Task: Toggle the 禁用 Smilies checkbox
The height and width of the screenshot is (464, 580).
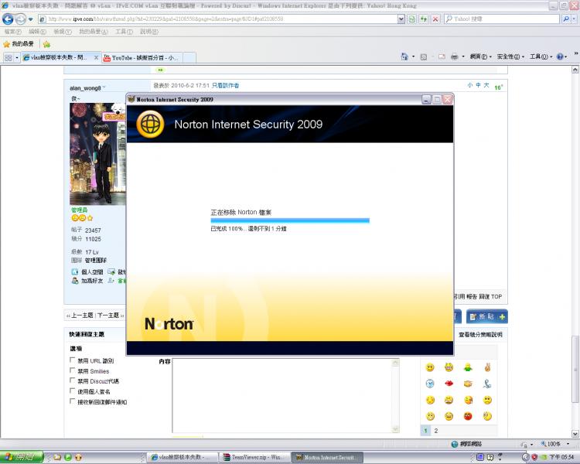Action: click(x=73, y=371)
